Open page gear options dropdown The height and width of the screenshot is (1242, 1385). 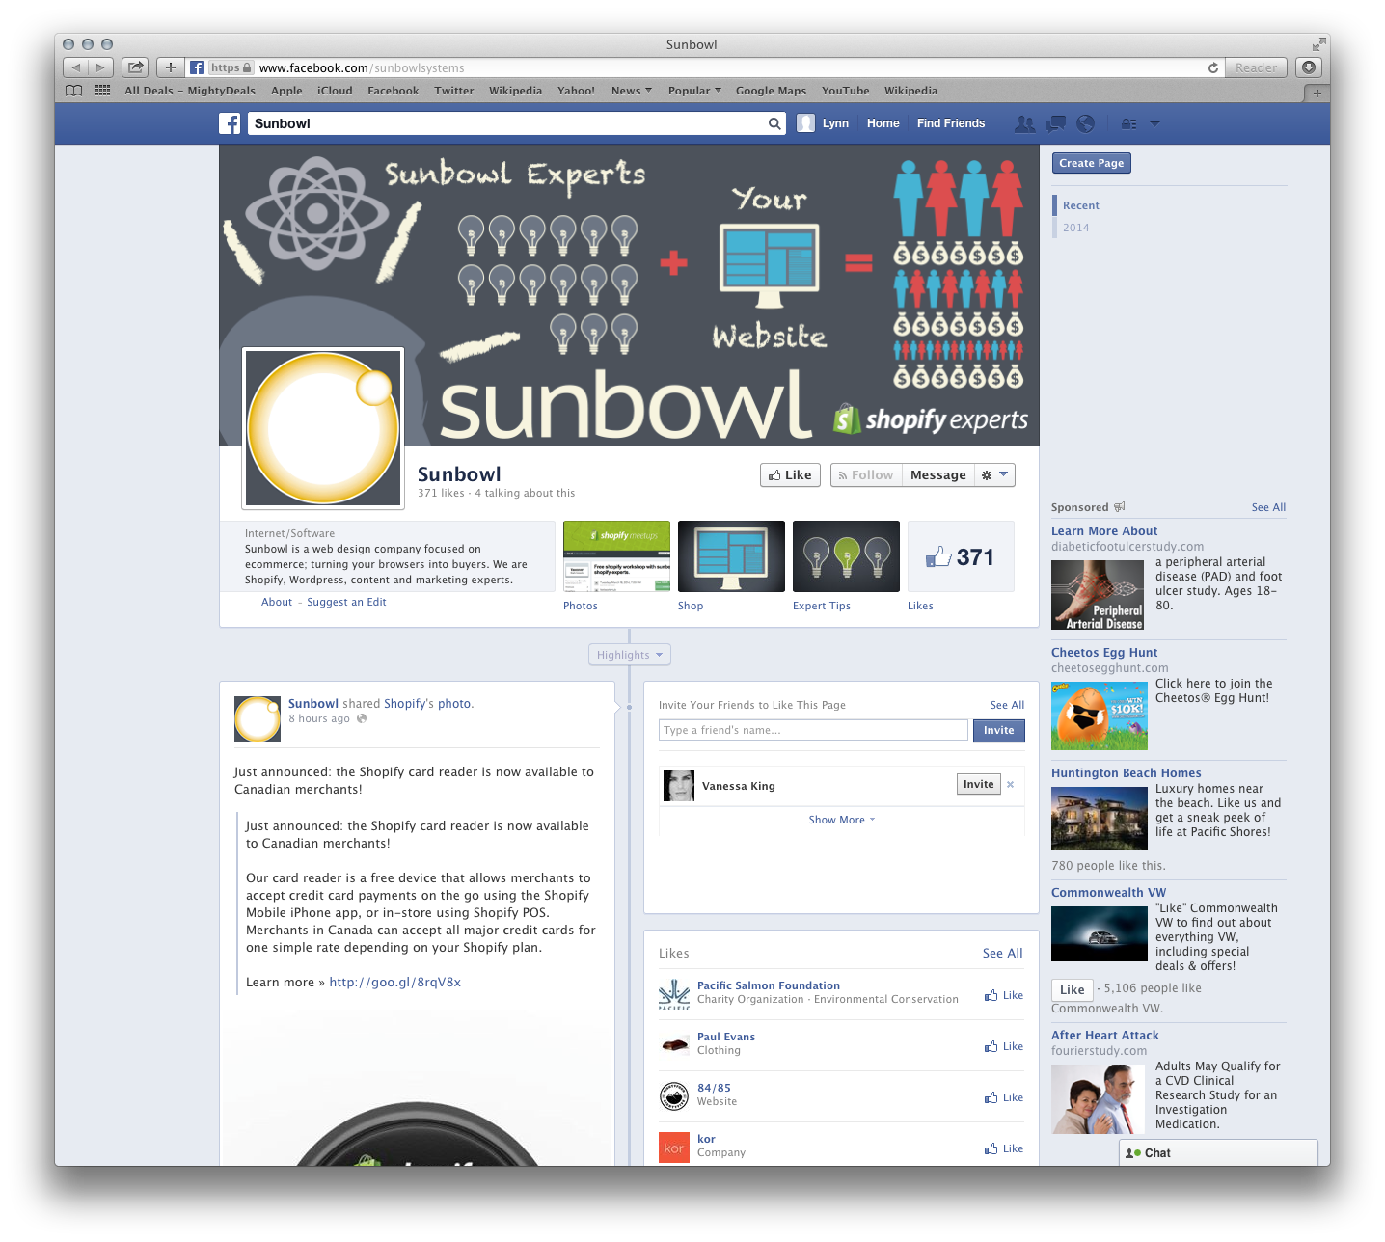[993, 474]
